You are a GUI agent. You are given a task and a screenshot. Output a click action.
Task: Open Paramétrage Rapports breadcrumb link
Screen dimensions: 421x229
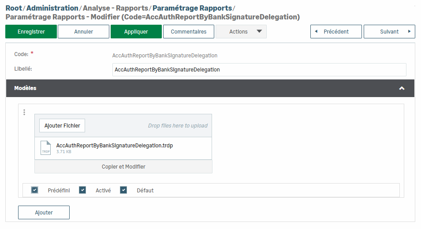coord(192,8)
